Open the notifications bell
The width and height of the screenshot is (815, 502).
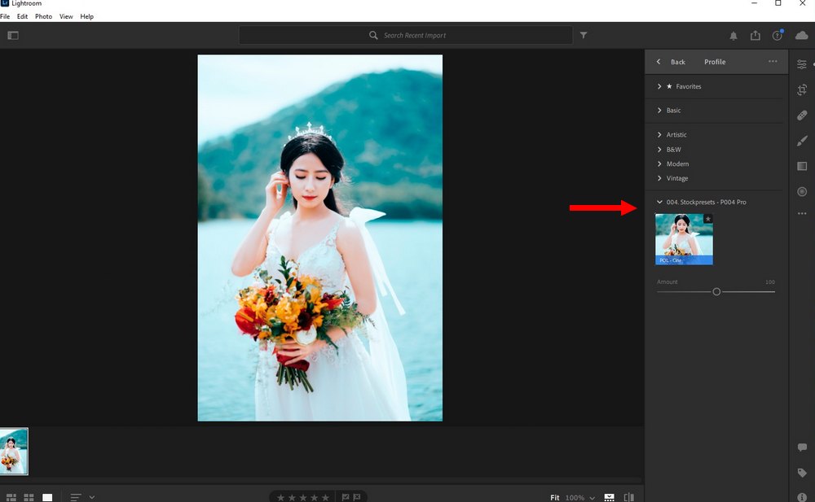[733, 36]
